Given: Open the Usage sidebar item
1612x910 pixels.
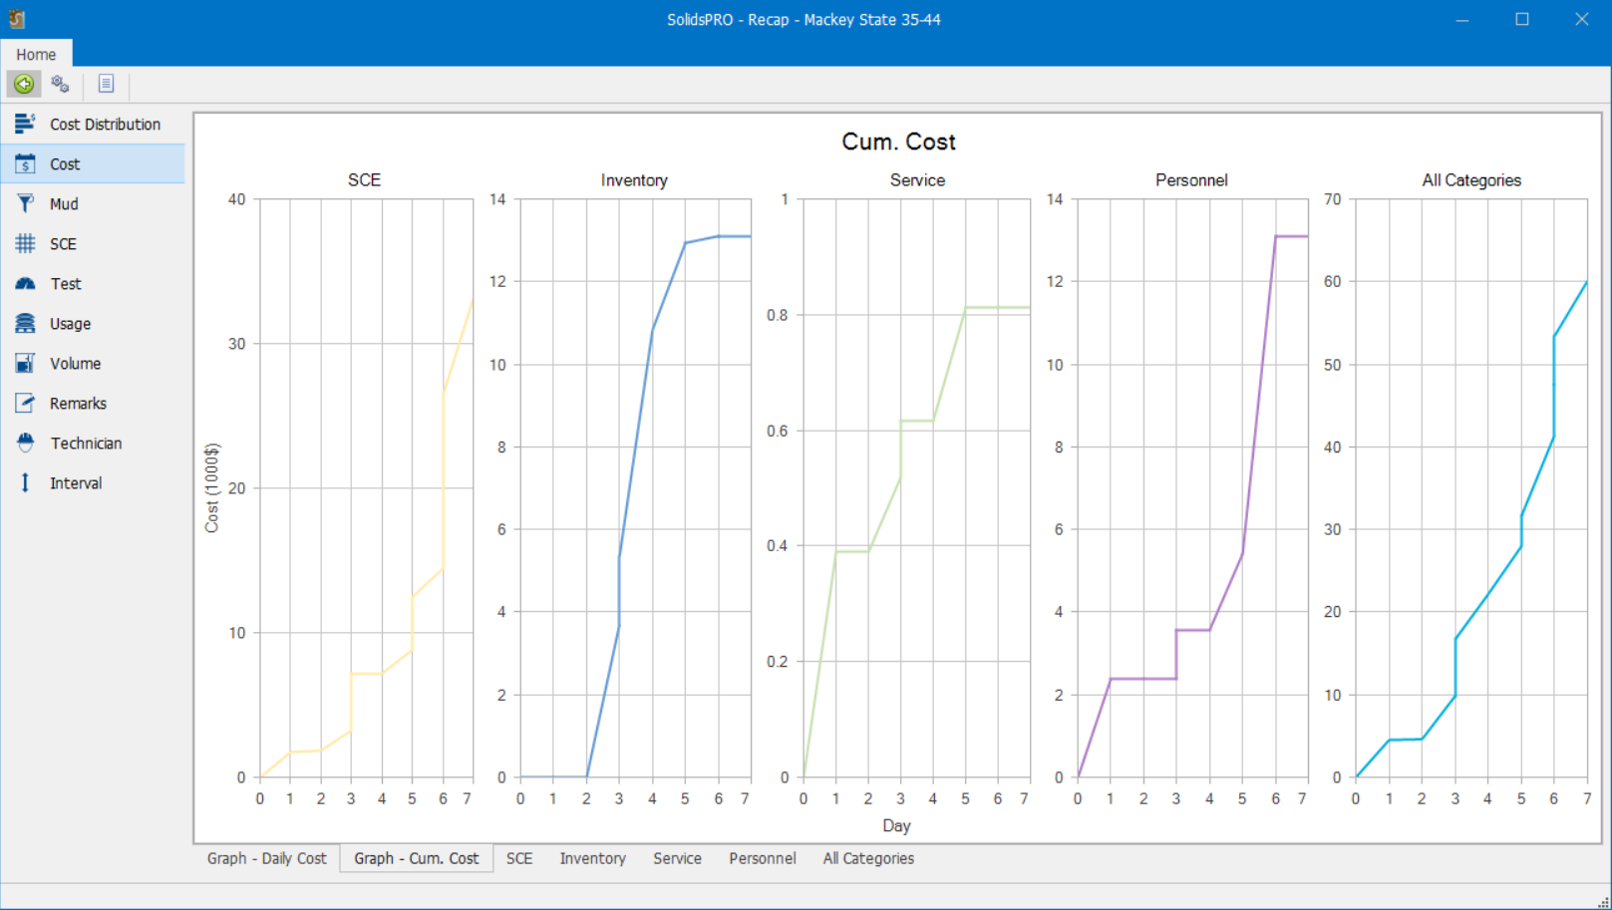Looking at the screenshot, I should click(70, 324).
